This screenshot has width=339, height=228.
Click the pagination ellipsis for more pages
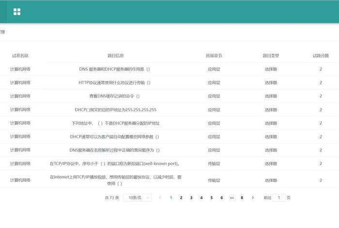pos(232,198)
